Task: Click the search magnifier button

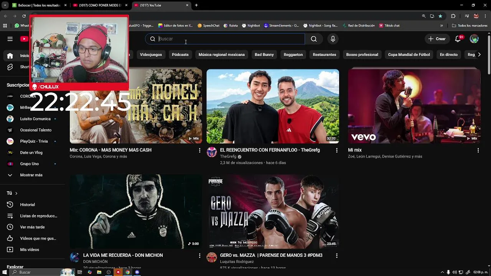Action: pyautogui.click(x=314, y=39)
